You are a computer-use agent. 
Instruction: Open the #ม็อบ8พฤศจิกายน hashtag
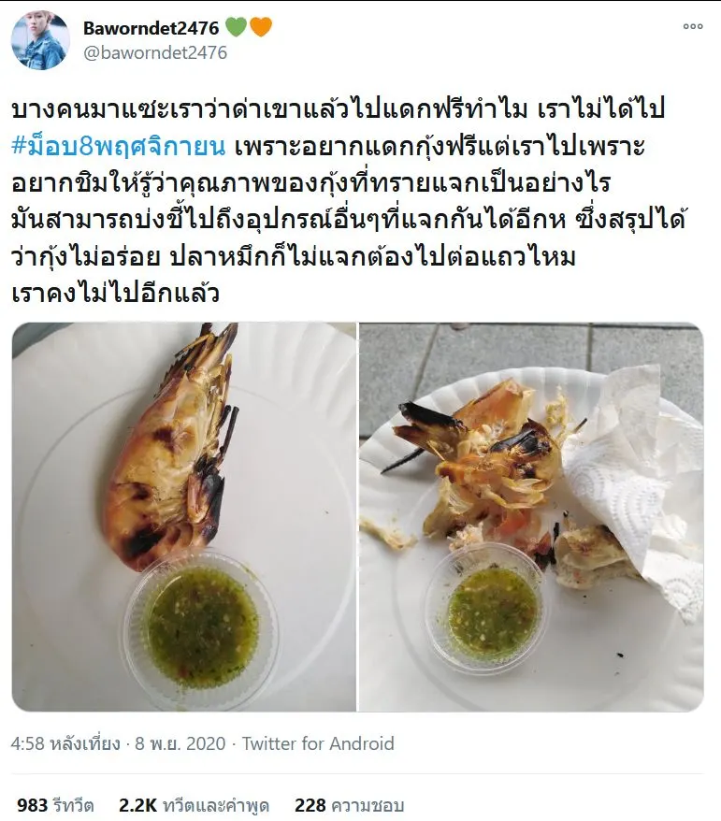coord(119,147)
